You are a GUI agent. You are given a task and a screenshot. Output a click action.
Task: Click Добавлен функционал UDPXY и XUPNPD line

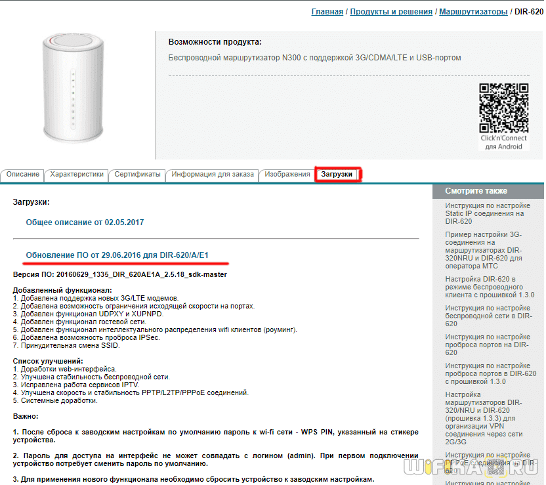pyautogui.click(x=88, y=314)
